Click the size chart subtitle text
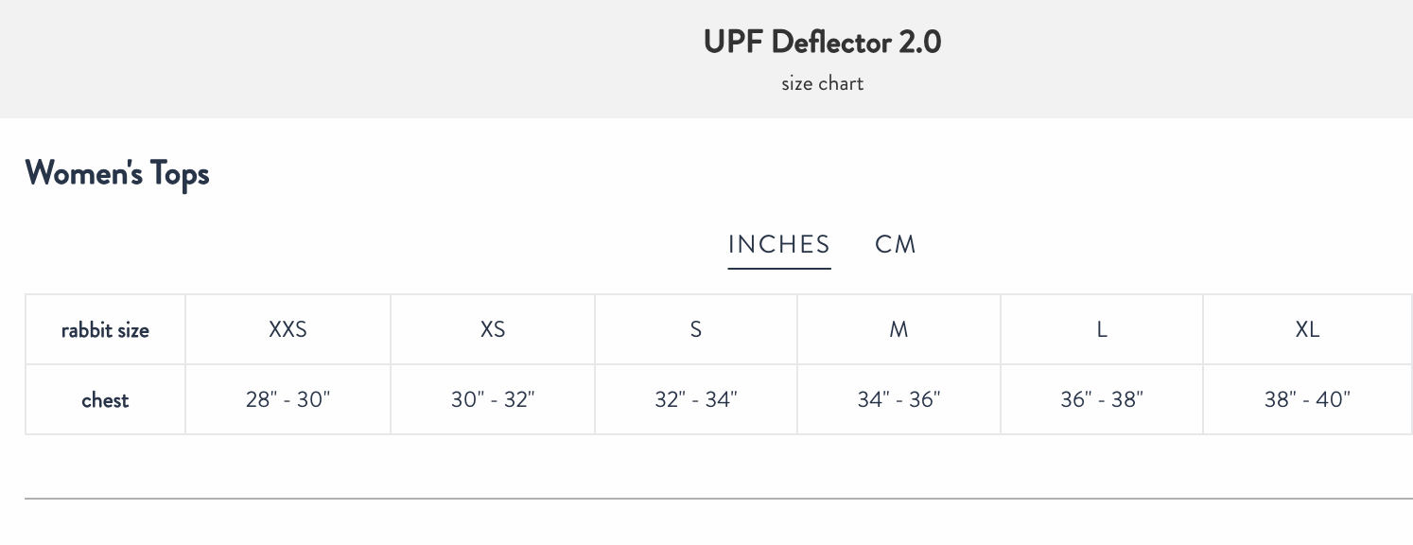Image resolution: width=1413 pixels, height=545 pixels. tap(822, 83)
